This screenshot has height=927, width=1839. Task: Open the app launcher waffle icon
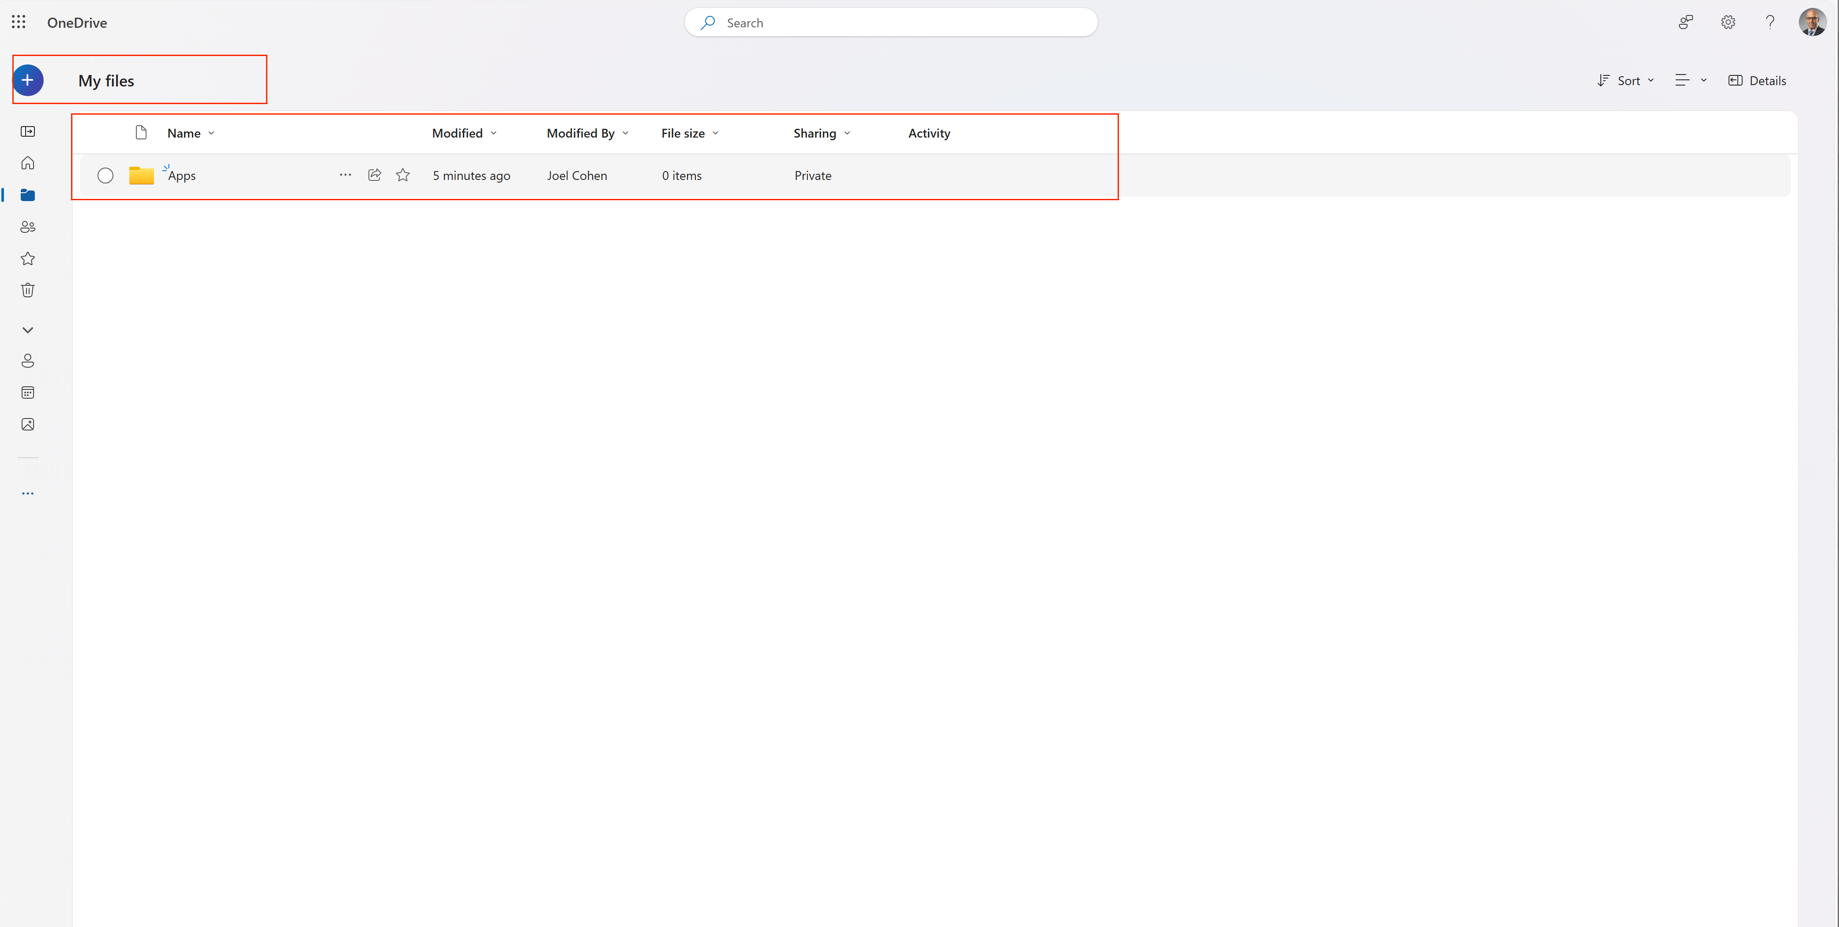coord(19,22)
